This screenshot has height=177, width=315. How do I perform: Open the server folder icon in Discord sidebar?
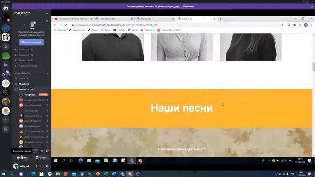(x=6, y=65)
